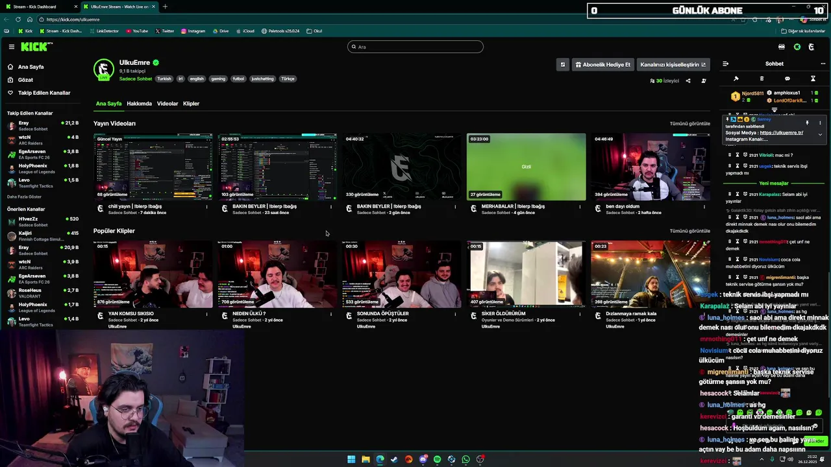Click the justchatting tag

click(262, 79)
